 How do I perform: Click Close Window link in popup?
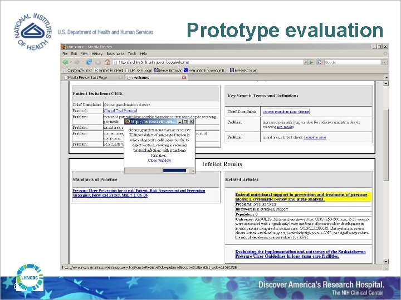click(x=159, y=160)
